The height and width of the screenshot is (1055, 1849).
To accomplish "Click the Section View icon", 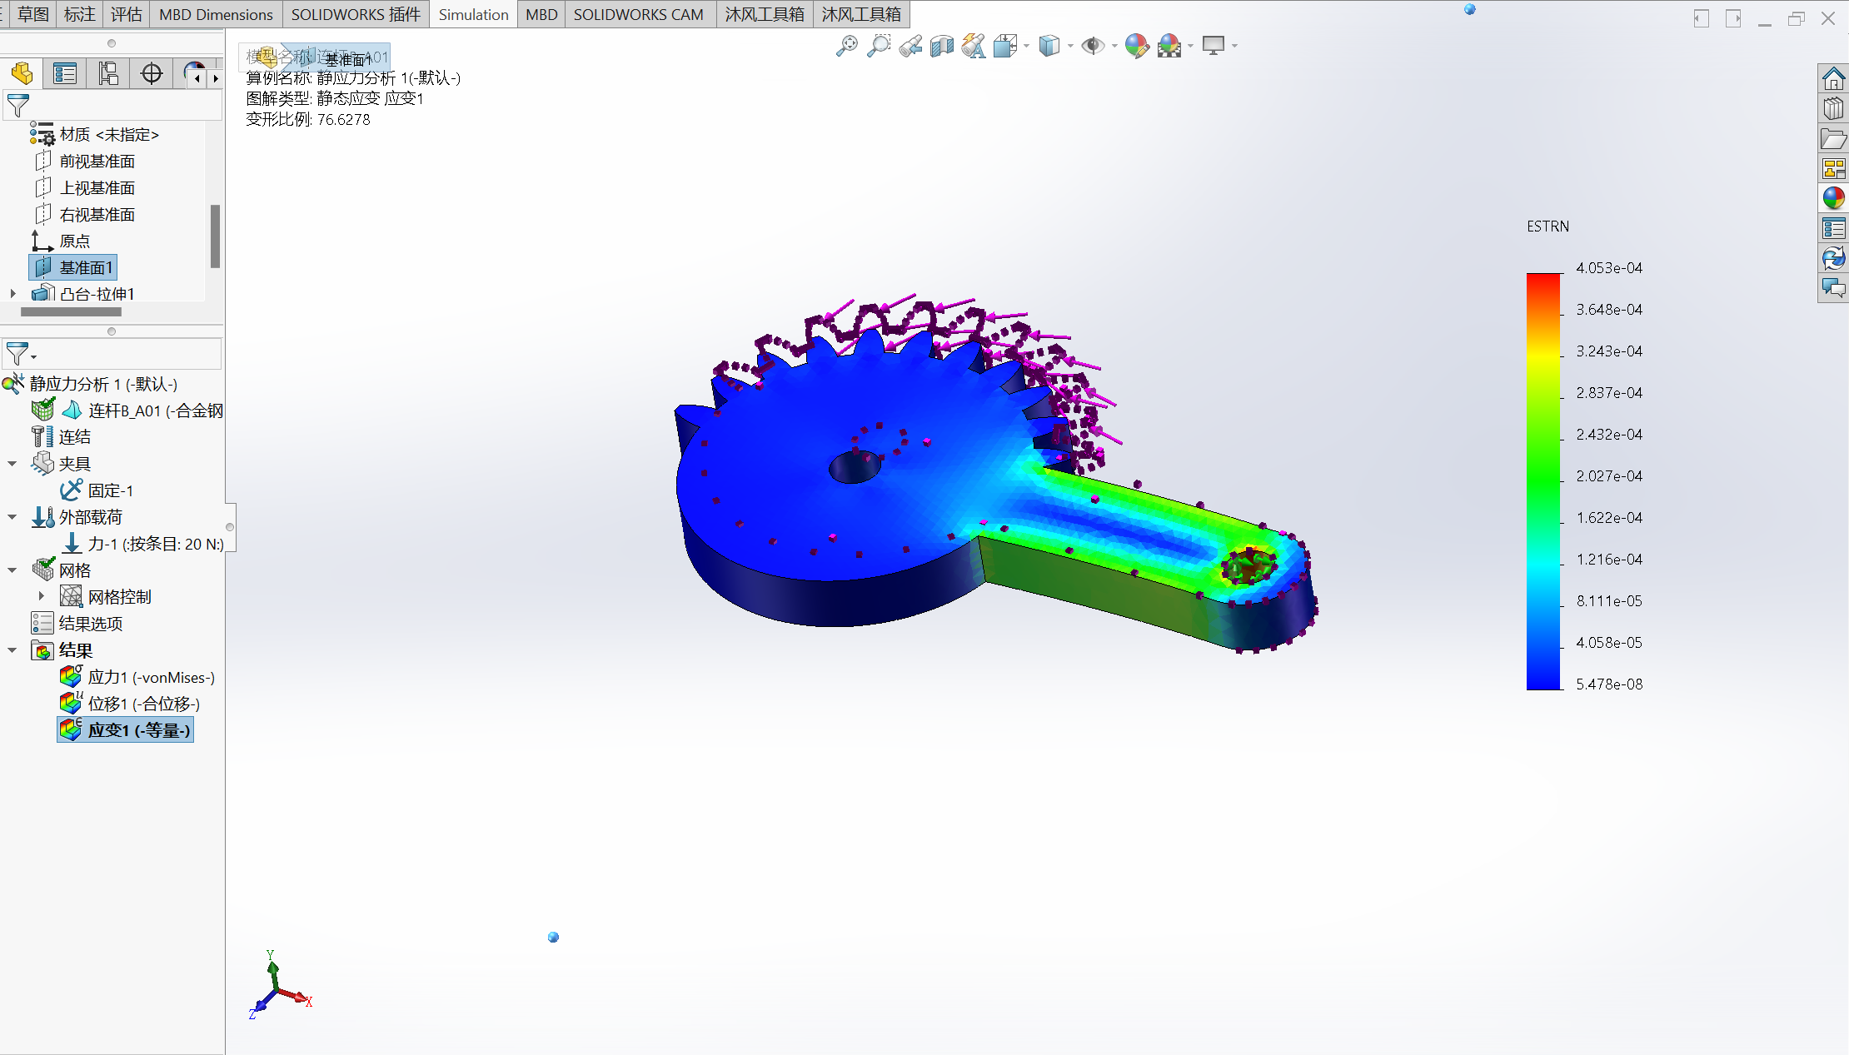I will click(942, 46).
